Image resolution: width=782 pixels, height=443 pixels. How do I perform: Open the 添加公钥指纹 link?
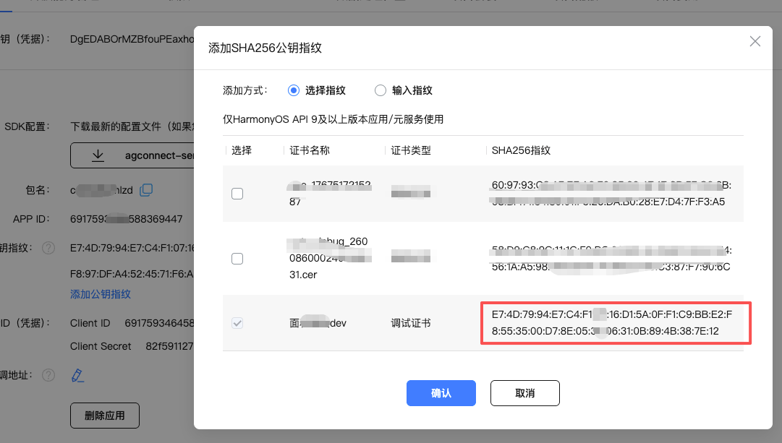[101, 294]
